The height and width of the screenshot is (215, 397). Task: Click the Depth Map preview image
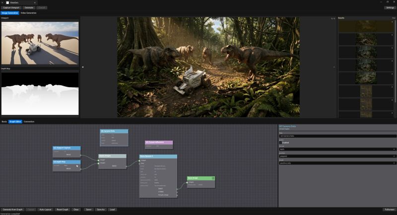click(x=40, y=94)
